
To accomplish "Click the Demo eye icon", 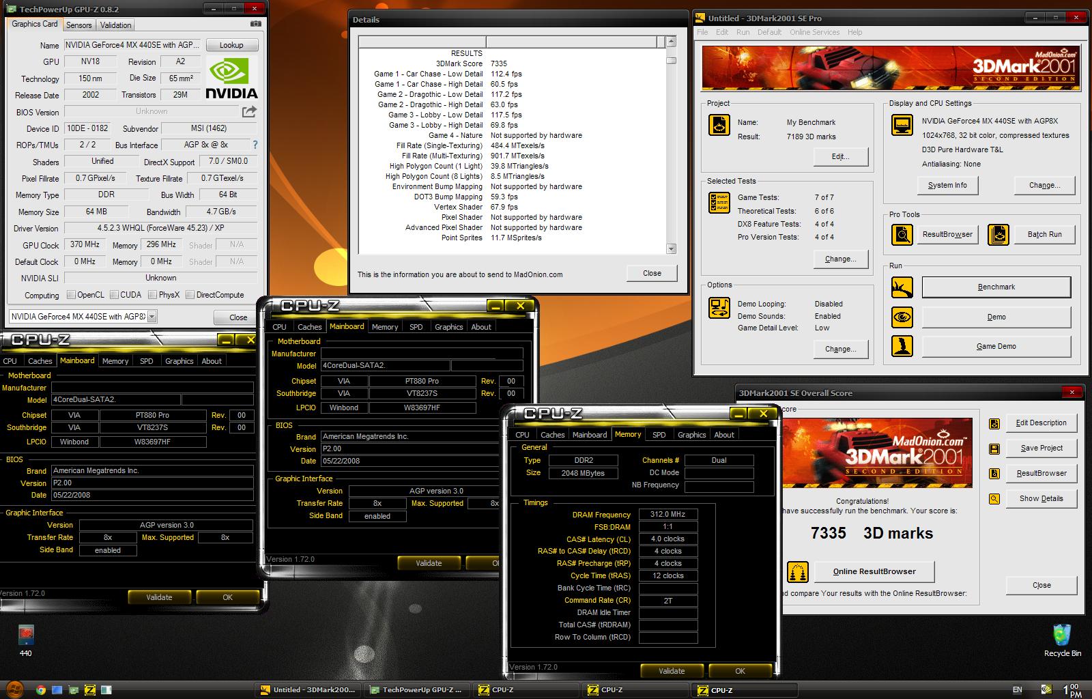I will (x=902, y=317).
